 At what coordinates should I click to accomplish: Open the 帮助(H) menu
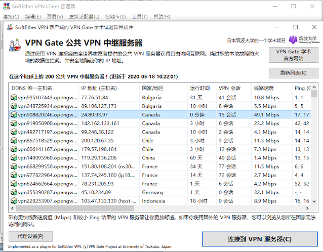[x=162, y=17]
